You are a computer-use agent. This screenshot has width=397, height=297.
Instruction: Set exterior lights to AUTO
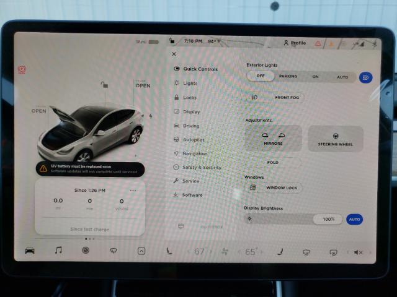[x=342, y=77]
